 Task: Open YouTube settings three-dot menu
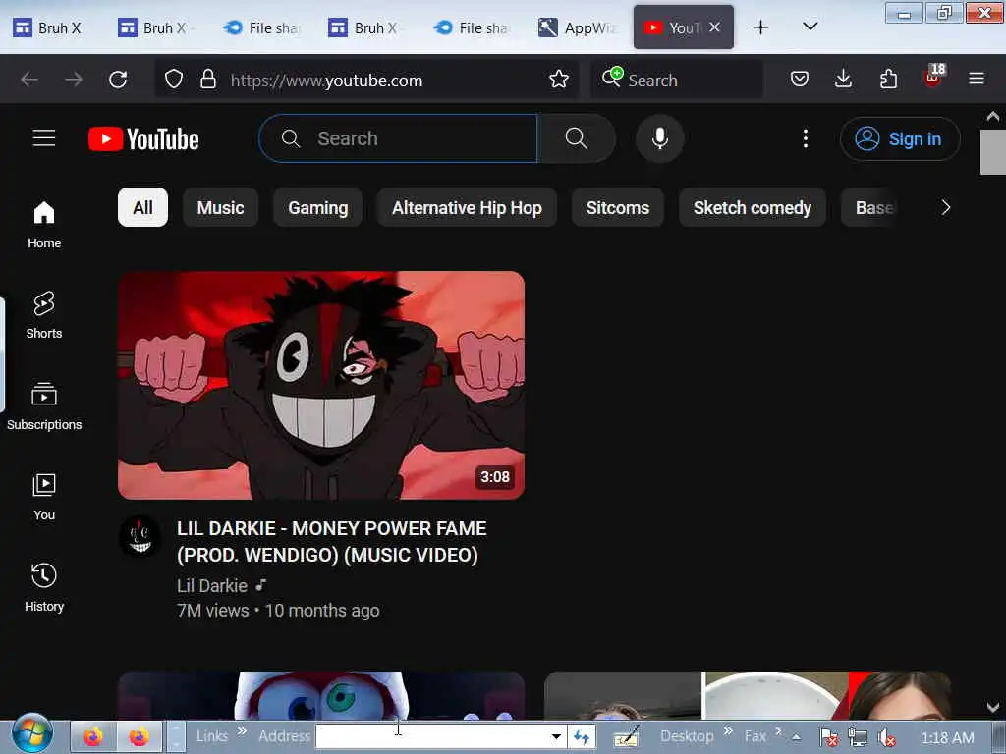(x=806, y=138)
